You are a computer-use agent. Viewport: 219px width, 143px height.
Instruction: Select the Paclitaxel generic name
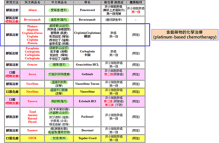(x=87, y=117)
